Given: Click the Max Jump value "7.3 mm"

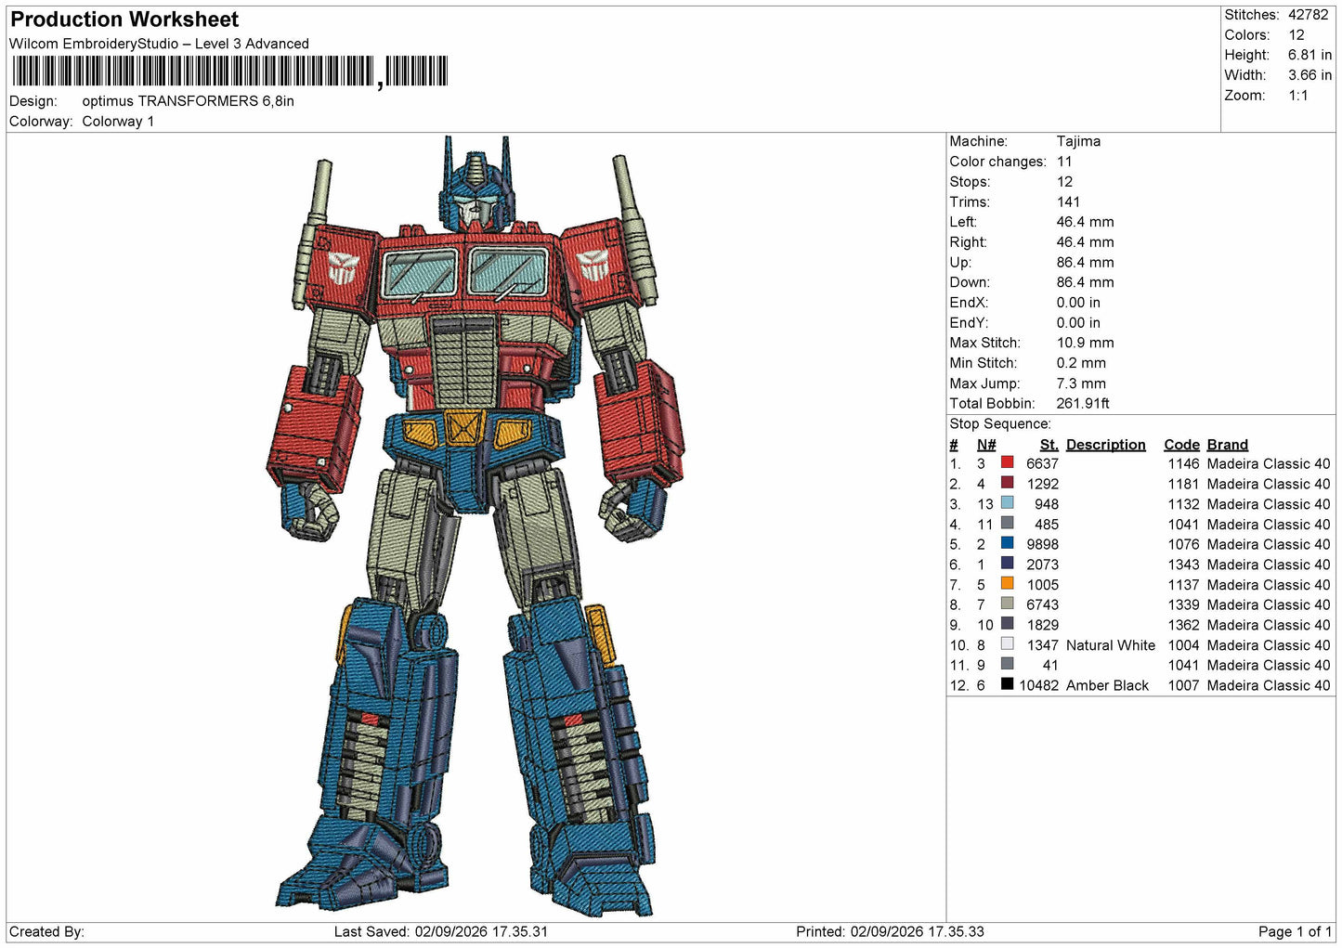Looking at the screenshot, I should tap(1081, 383).
